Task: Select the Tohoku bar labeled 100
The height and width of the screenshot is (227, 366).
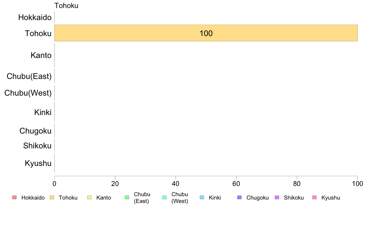Action: (x=206, y=33)
